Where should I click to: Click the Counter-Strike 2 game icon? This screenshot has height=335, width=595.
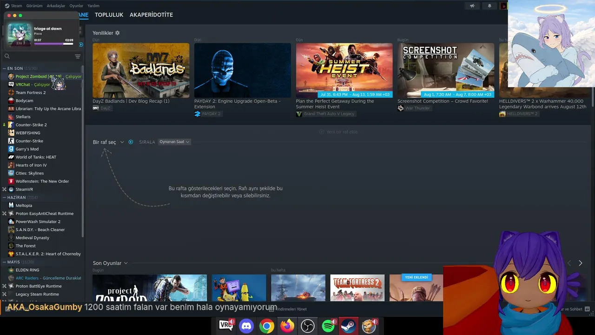11,125
